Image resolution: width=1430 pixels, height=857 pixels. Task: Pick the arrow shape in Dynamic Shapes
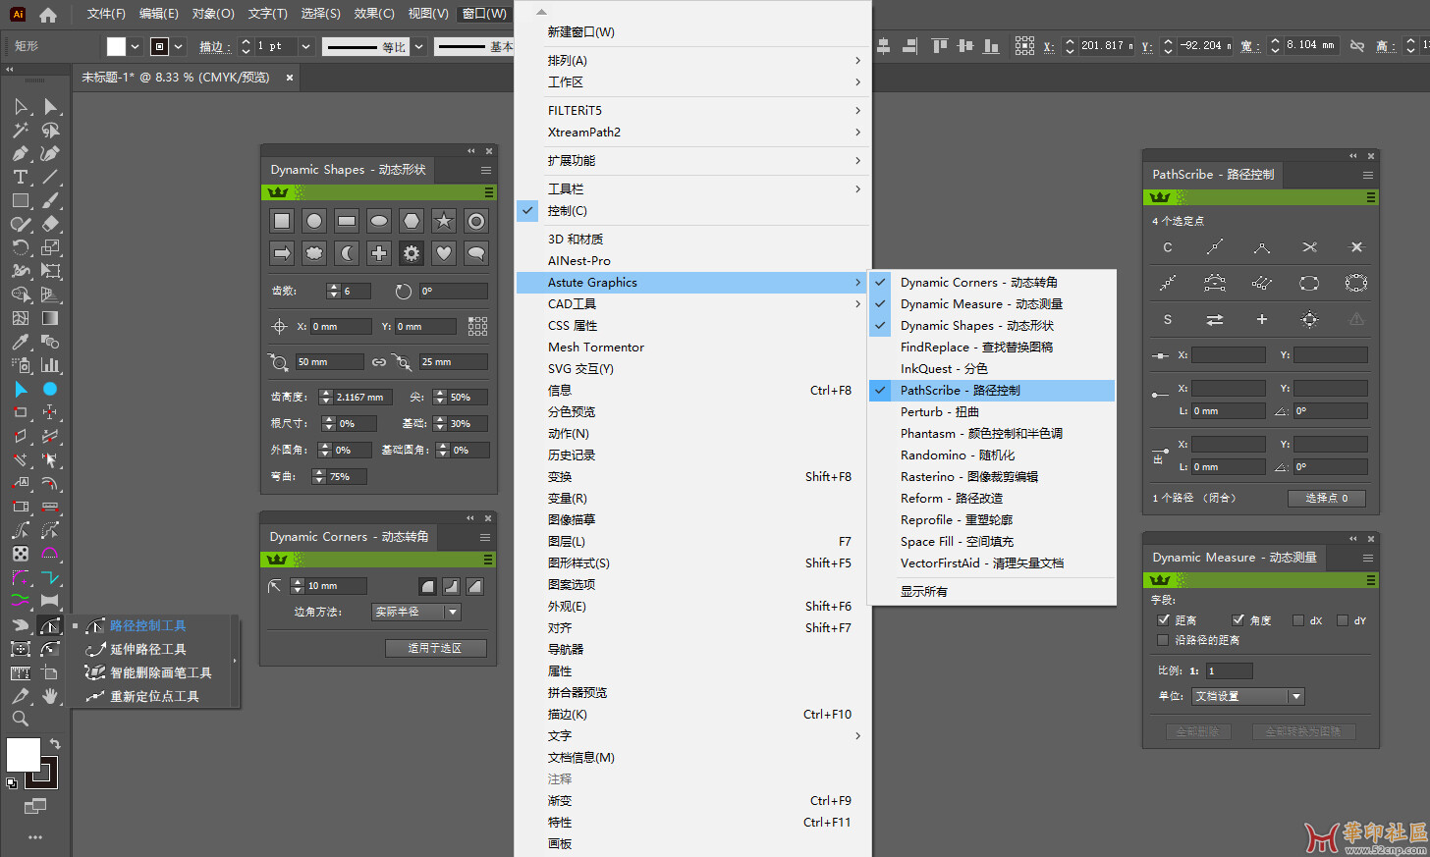[282, 253]
